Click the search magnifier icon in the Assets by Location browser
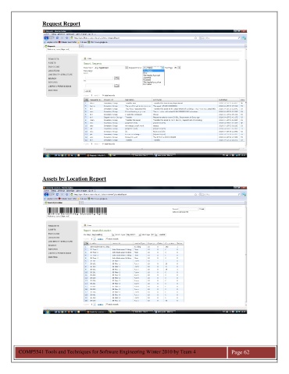This screenshot has width=289, height=374. [x=239, y=194]
